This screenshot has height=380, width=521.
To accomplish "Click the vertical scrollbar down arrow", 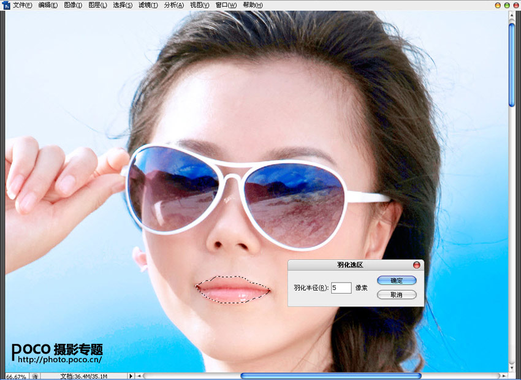I will pos(512,368).
